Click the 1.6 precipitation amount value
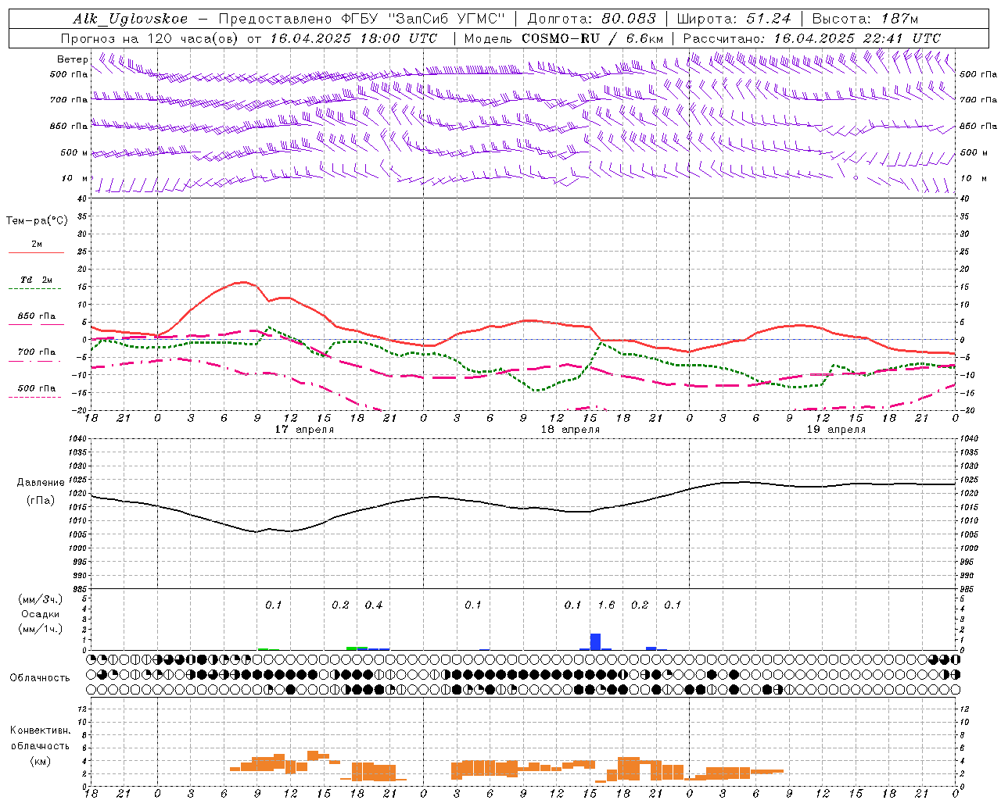The width and height of the screenshot is (1001, 800). pyautogui.click(x=606, y=605)
